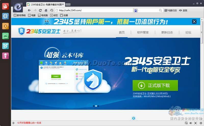Image resolution: width=204 pixels, height=126 pixels.
Task: Click the 2345安全卫士 site logo
Action: pyautogui.click(x=39, y=31)
